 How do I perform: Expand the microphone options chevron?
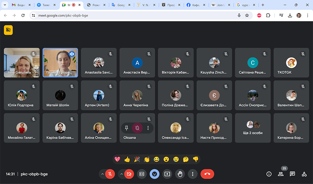(102, 174)
